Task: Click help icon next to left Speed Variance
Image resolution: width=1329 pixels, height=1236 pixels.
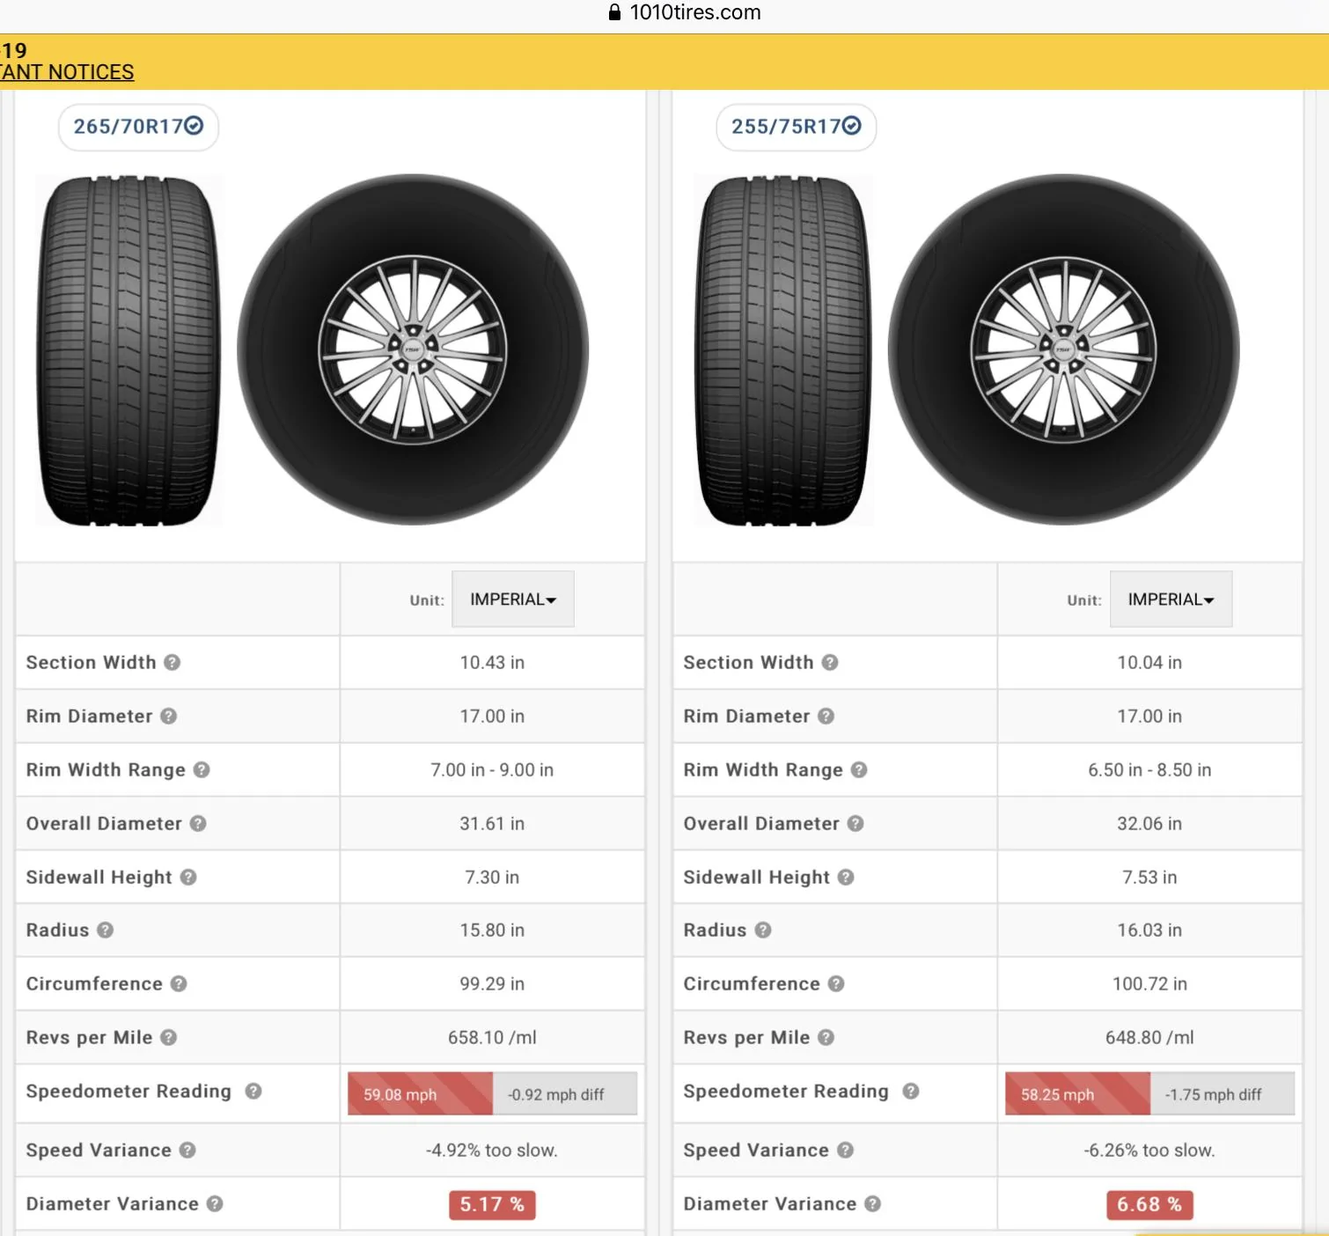Action: (187, 1150)
